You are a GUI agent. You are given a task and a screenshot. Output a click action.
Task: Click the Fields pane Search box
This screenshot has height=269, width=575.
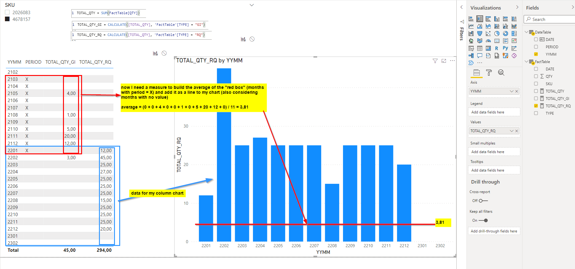(x=550, y=19)
